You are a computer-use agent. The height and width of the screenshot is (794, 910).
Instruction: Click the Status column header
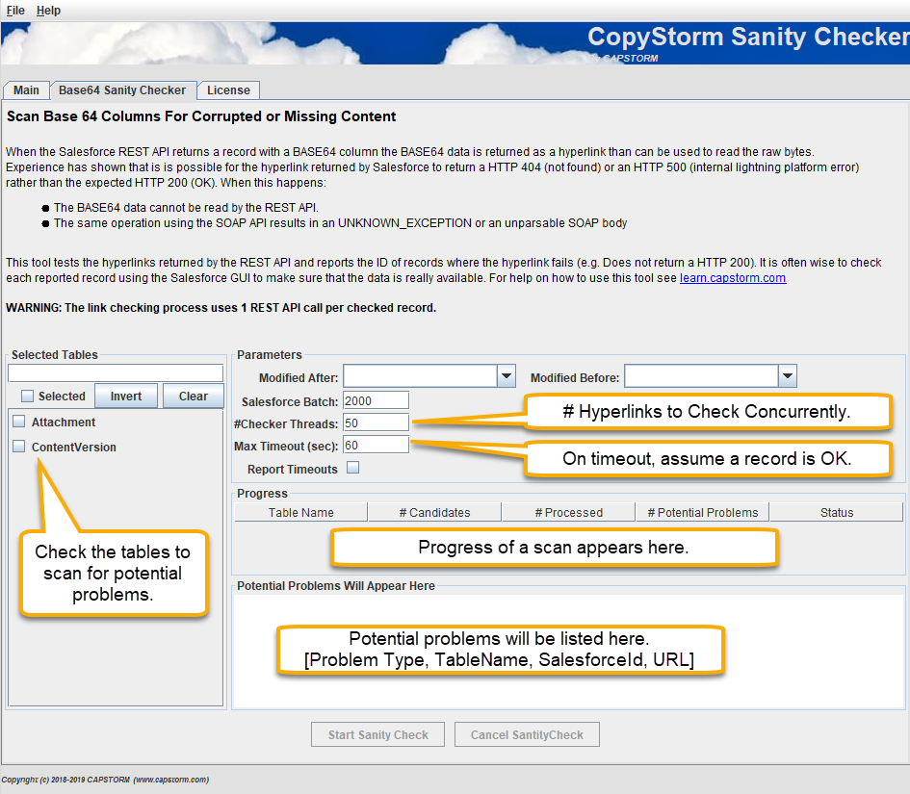[836, 513]
